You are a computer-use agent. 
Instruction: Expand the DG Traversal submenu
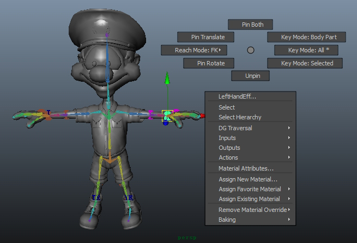[250, 128]
